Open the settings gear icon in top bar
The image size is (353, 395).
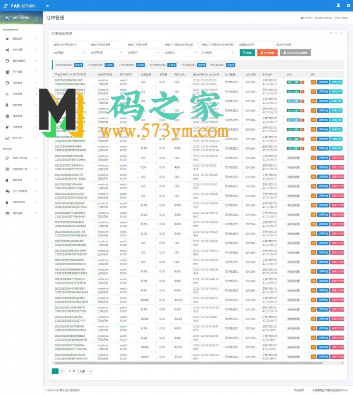coord(348,5)
